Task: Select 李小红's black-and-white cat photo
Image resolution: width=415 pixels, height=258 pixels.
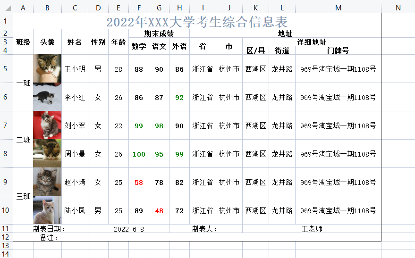Action: pyautogui.click(x=47, y=97)
